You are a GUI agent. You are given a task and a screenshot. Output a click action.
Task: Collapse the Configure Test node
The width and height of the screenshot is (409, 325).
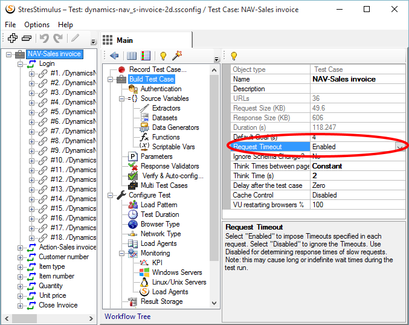[111, 195]
